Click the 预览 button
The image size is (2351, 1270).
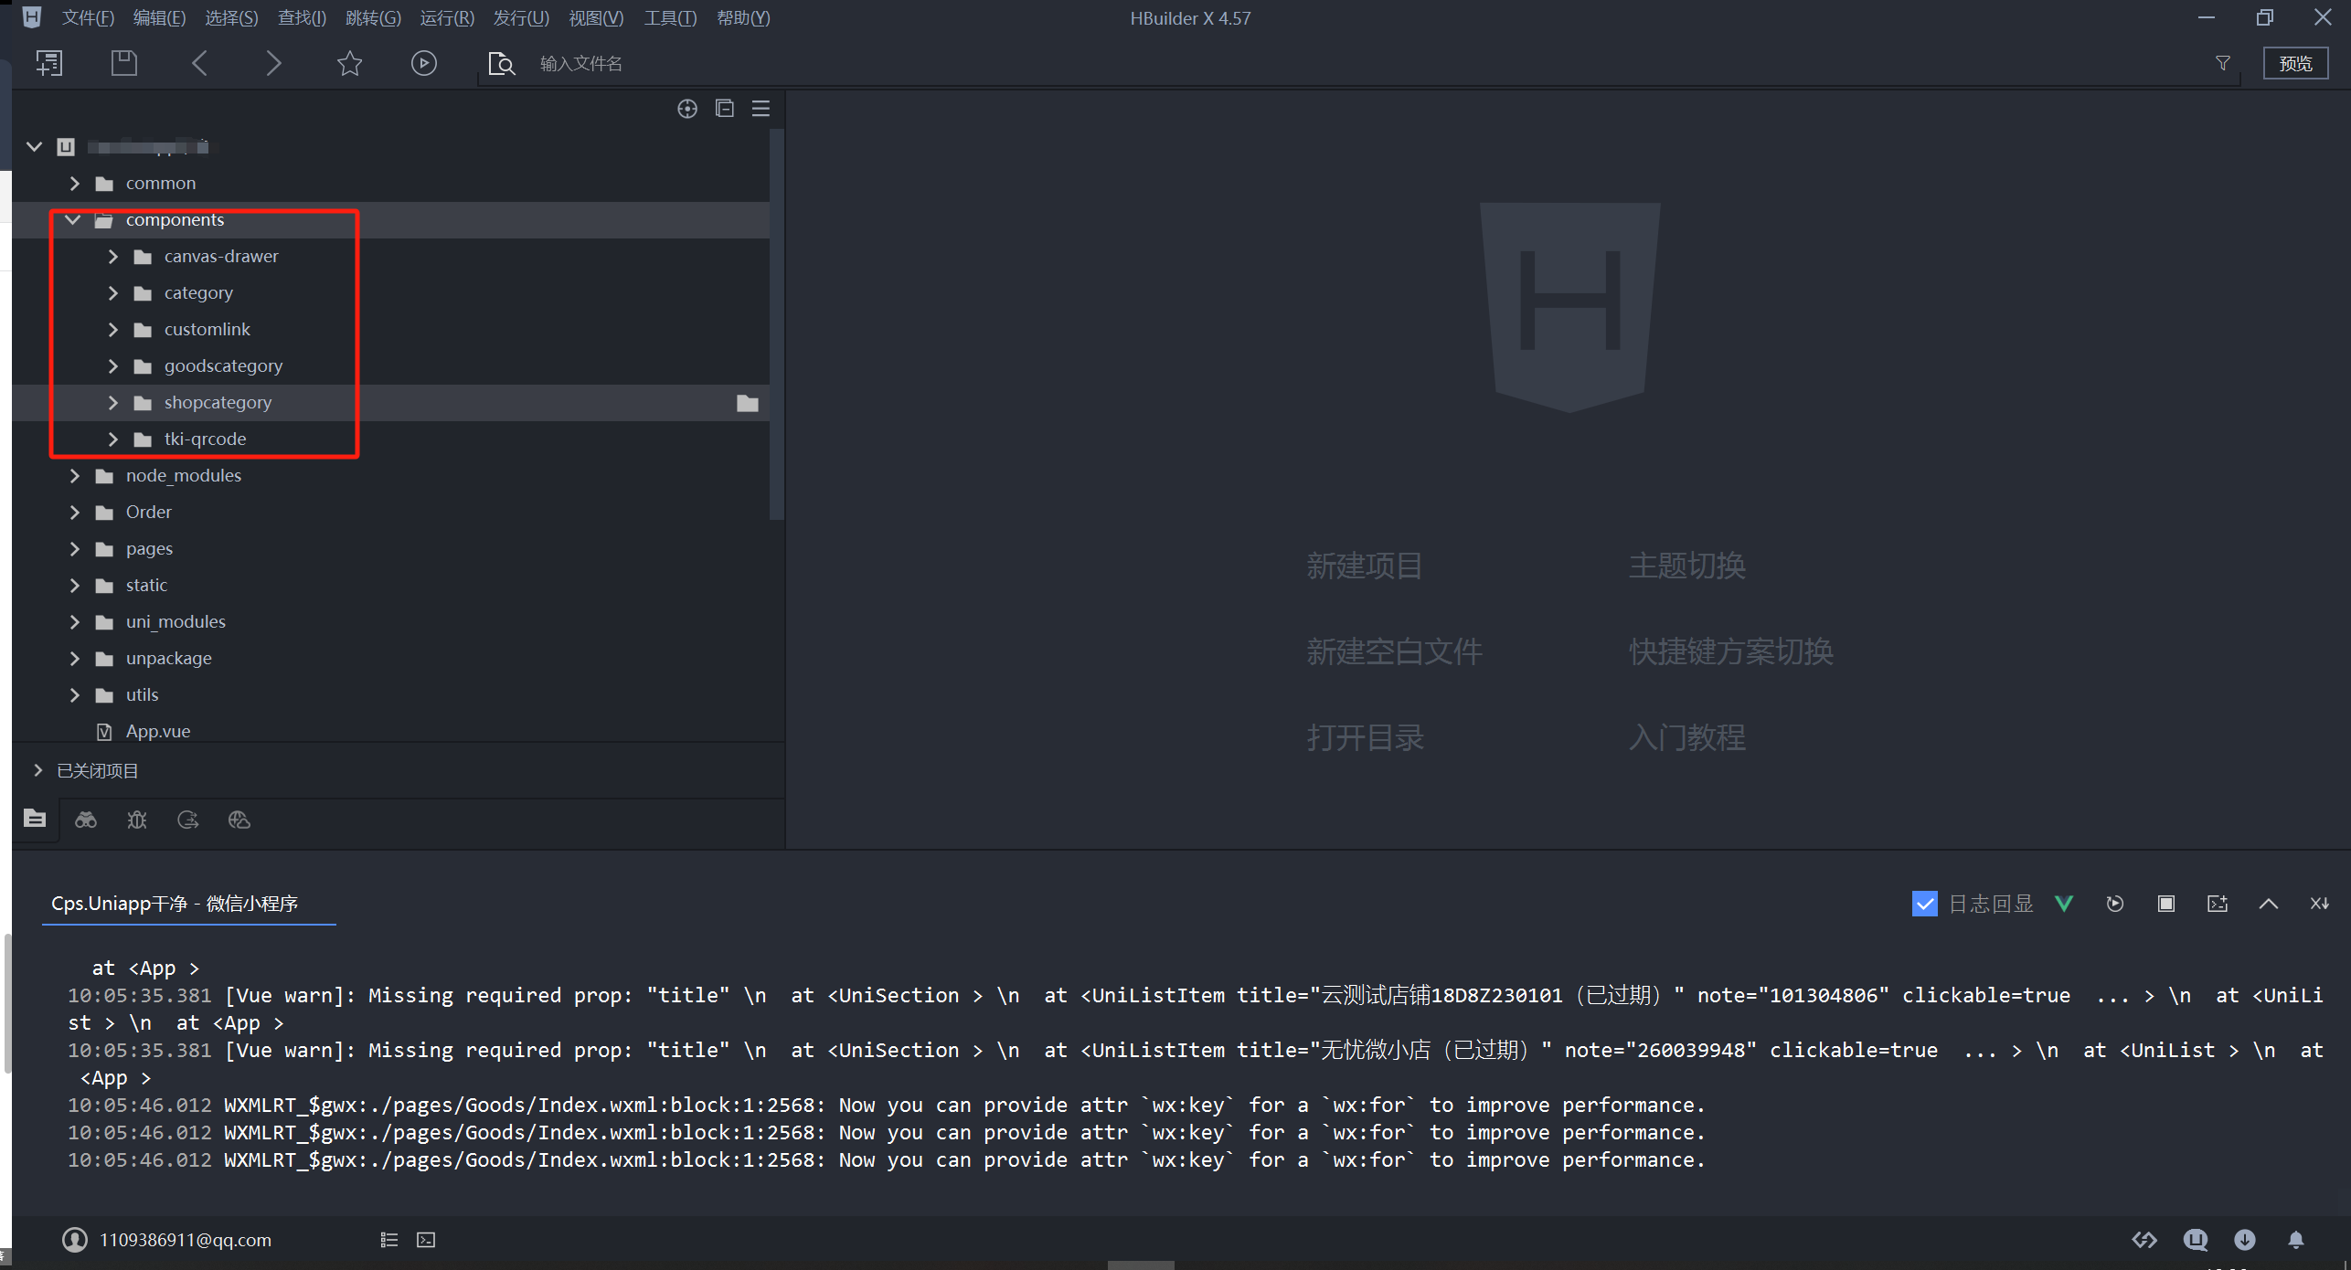click(x=2294, y=63)
